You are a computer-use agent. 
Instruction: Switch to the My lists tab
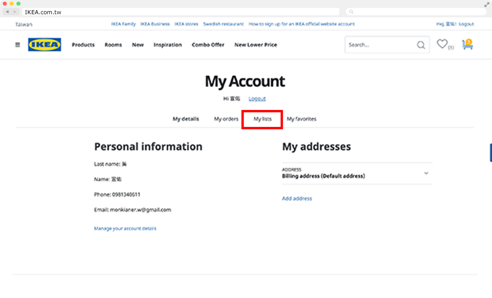click(x=263, y=119)
